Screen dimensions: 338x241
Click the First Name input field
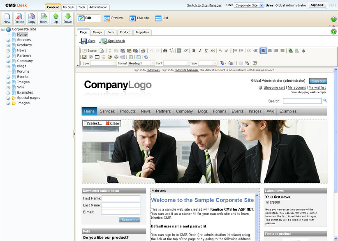(x=121, y=198)
